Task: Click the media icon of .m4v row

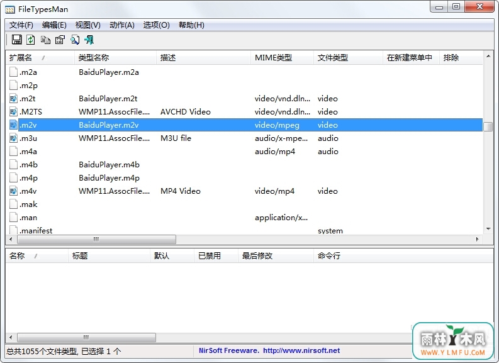Action: (13, 191)
